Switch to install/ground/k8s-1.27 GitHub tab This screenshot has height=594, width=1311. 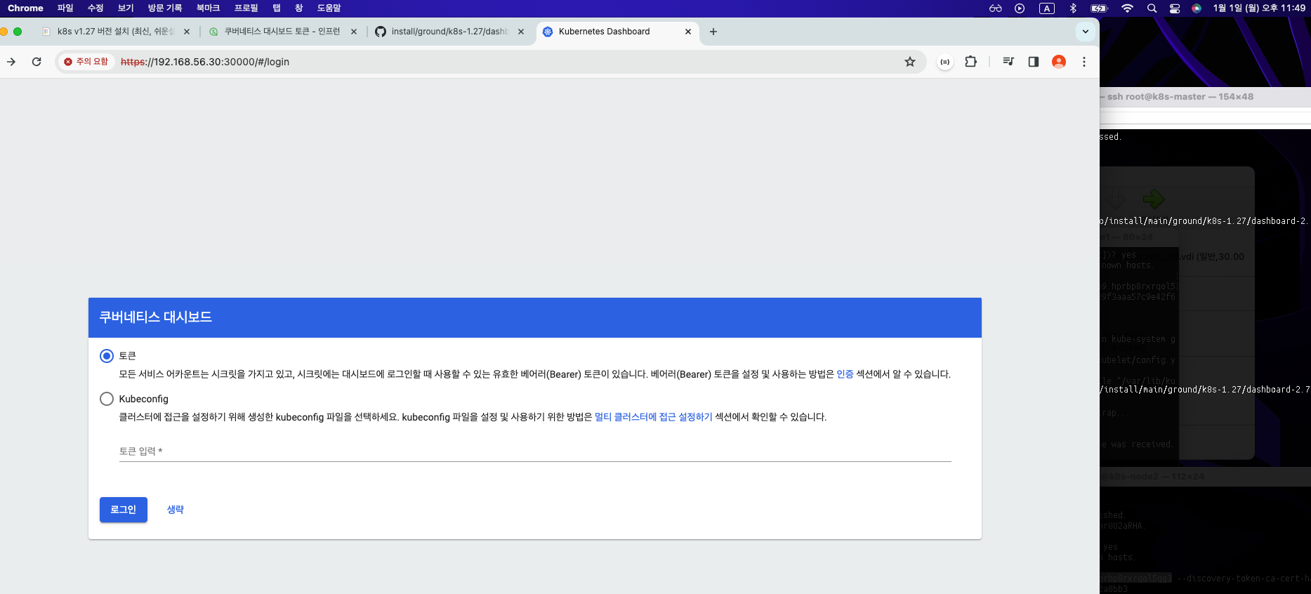pyautogui.click(x=449, y=32)
